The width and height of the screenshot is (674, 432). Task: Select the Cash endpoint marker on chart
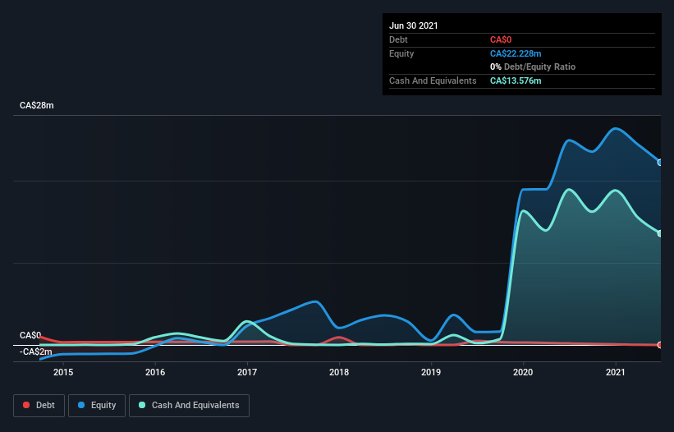coord(660,233)
